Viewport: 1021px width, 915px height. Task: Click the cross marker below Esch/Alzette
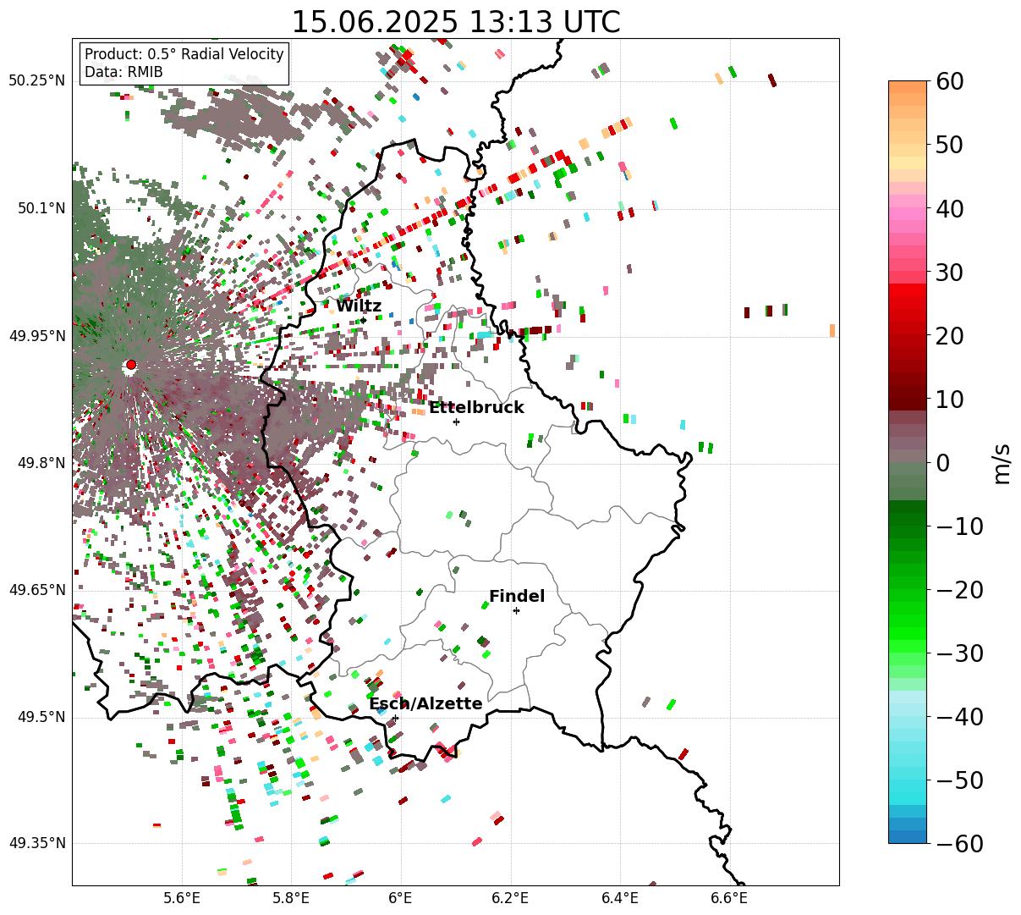[395, 718]
